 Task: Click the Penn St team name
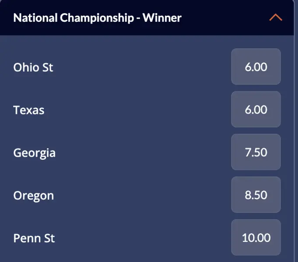34,238
